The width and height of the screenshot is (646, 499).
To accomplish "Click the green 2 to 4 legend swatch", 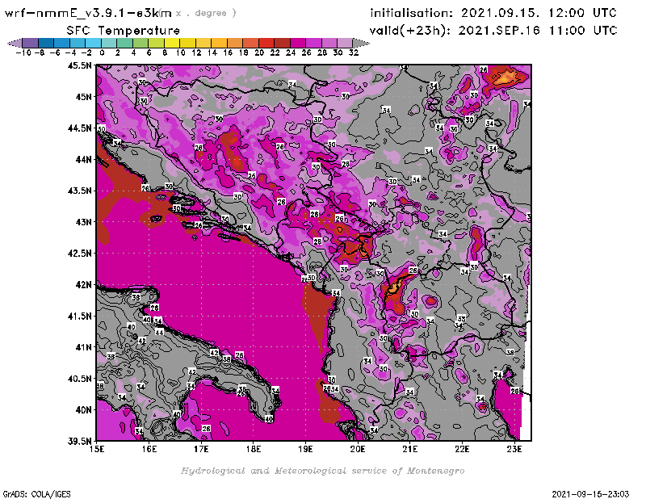I will tap(124, 43).
